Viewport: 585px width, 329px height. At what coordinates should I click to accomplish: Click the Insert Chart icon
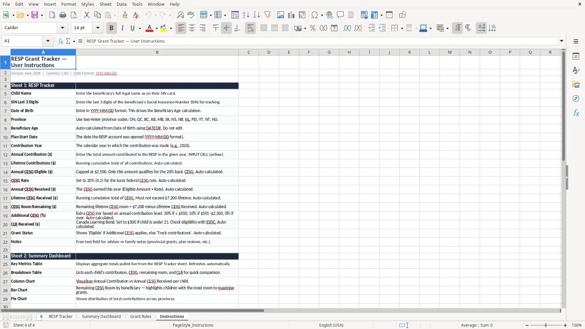(292, 15)
